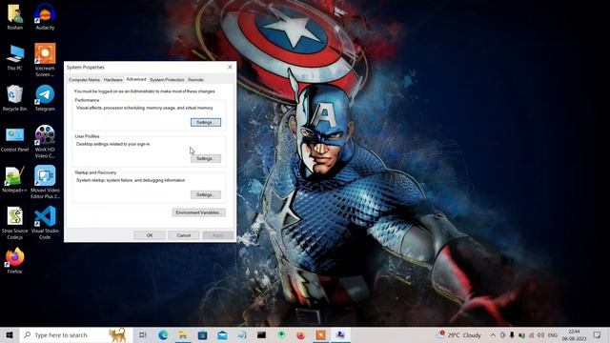Switch to the Hardware tab
Viewport: 610px width, 343px height.
[x=112, y=80]
